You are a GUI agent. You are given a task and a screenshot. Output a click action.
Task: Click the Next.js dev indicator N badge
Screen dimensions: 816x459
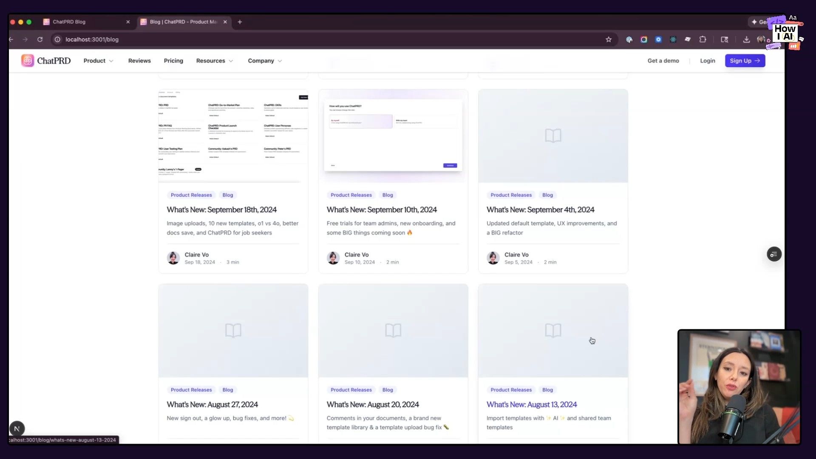[x=17, y=428]
